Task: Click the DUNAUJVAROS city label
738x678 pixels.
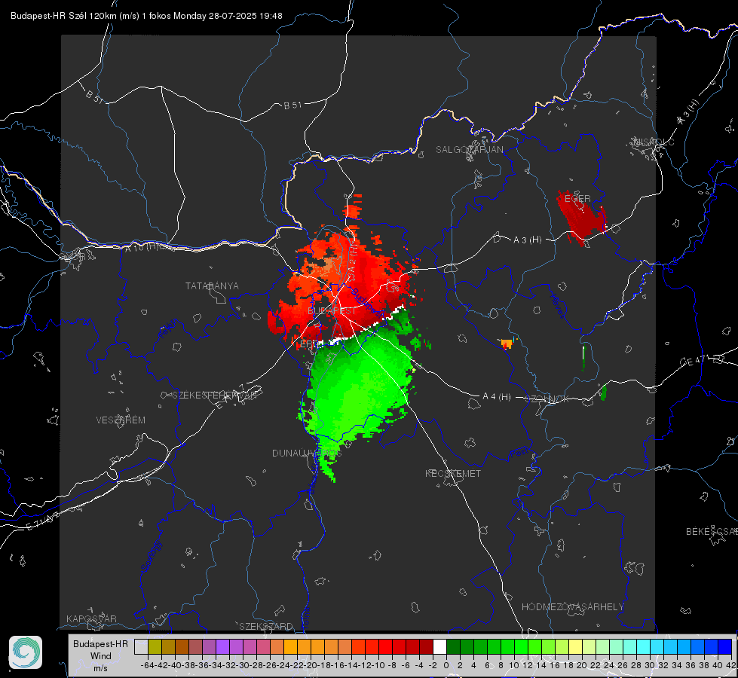Action: (306, 453)
